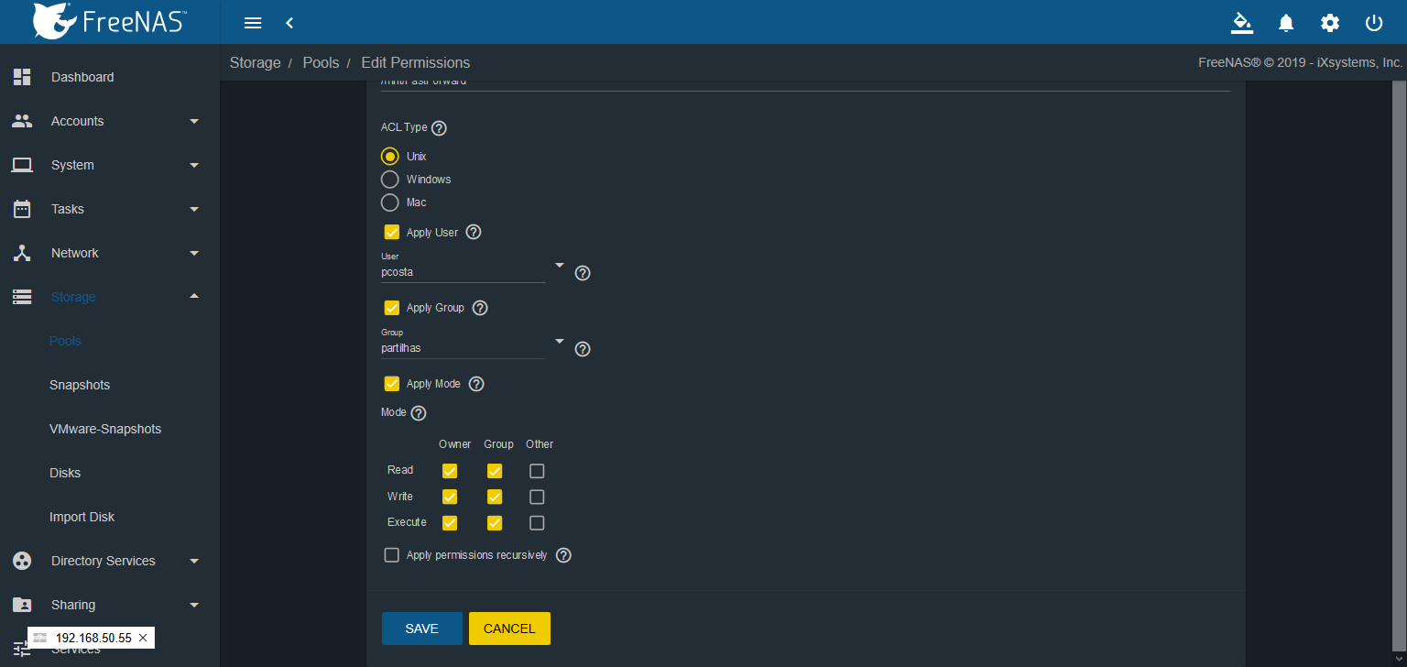Show help for Mode
1407x667 pixels.
coord(419,413)
